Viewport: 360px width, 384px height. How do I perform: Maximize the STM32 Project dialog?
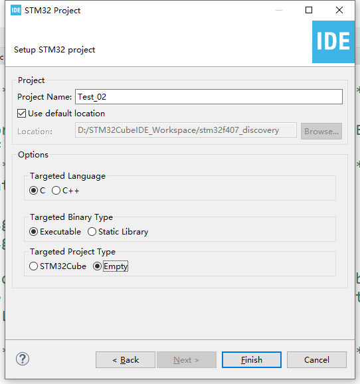(309, 10)
